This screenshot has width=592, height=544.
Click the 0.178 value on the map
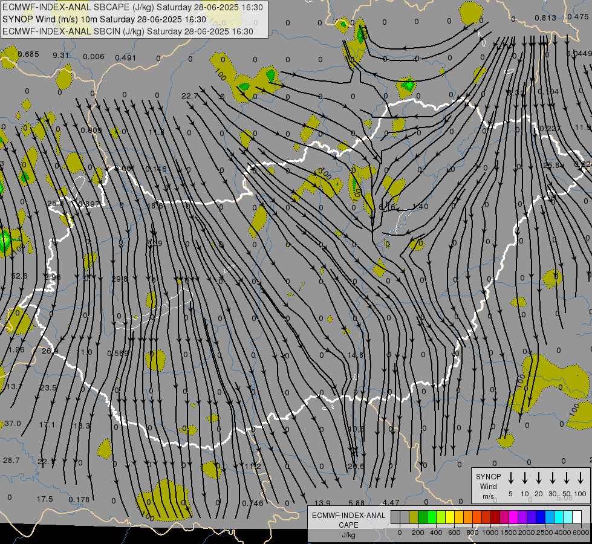(x=79, y=500)
